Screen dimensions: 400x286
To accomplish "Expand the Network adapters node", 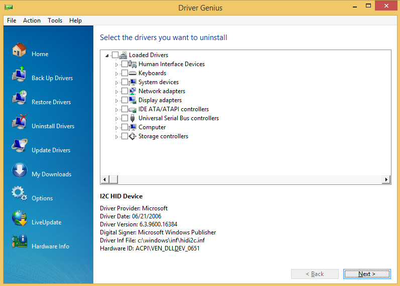I will (x=116, y=92).
